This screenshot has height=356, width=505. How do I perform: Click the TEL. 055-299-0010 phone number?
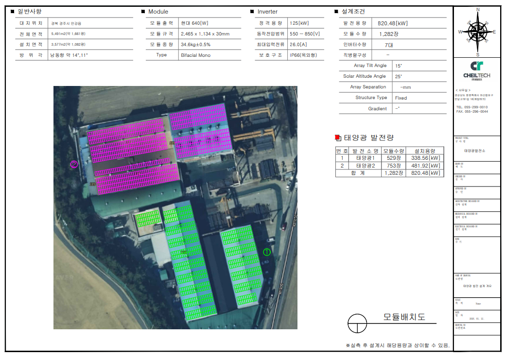click(471, 107)
